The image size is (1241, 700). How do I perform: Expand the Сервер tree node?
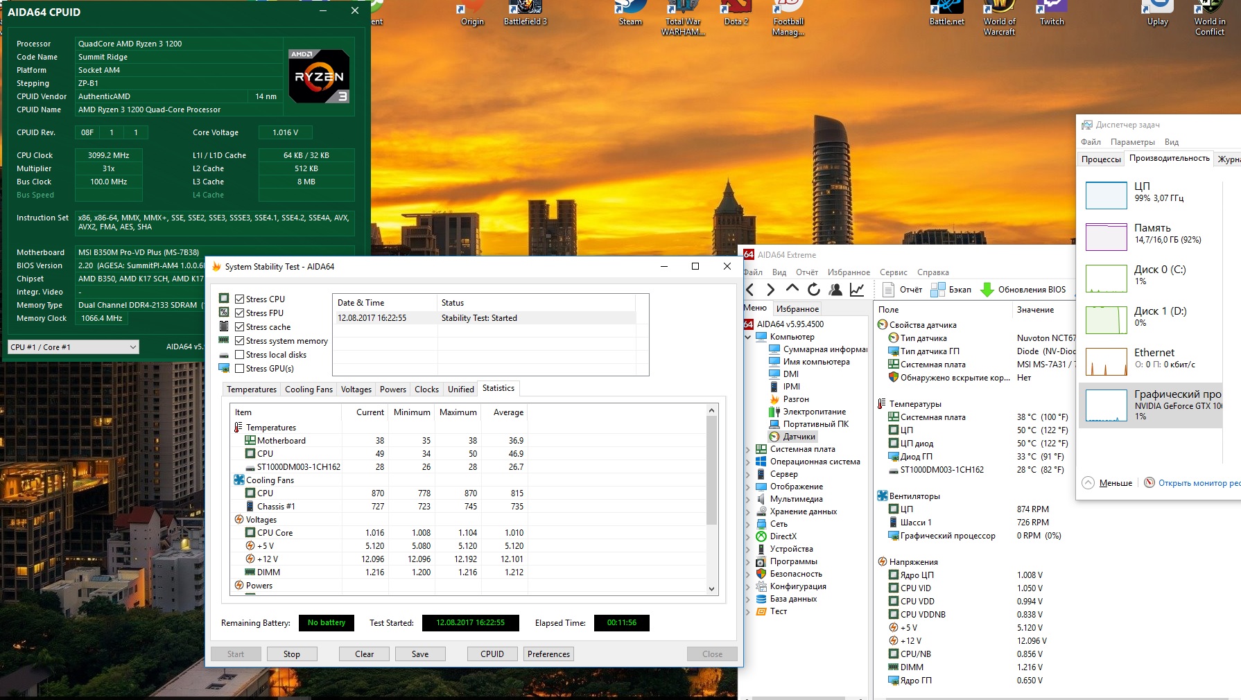tap(748, 474)
